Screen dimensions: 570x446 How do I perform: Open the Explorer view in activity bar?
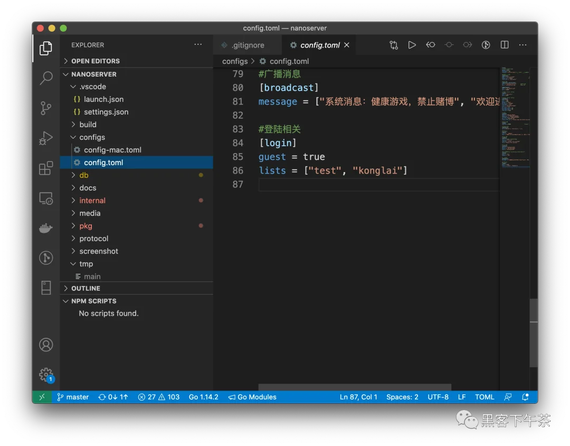tap(46, 48)
